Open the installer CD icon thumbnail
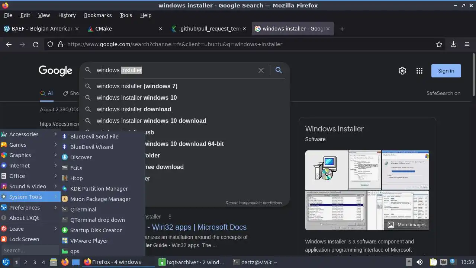Viewport: 476px width, 268px height. pyautogui.click(x=326, y=170)
